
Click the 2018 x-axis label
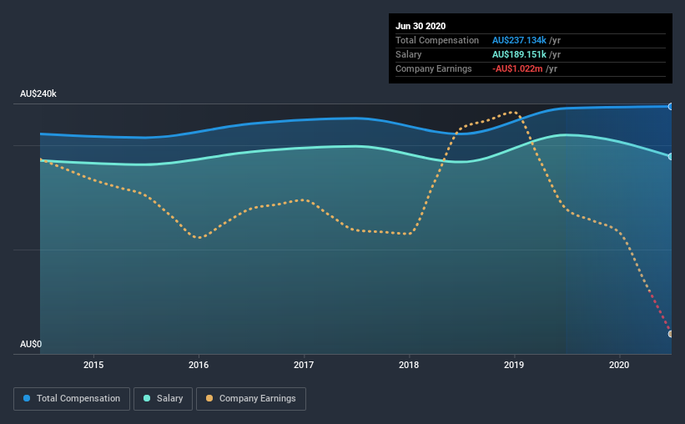pyautogui.click(x=409, y=365)
